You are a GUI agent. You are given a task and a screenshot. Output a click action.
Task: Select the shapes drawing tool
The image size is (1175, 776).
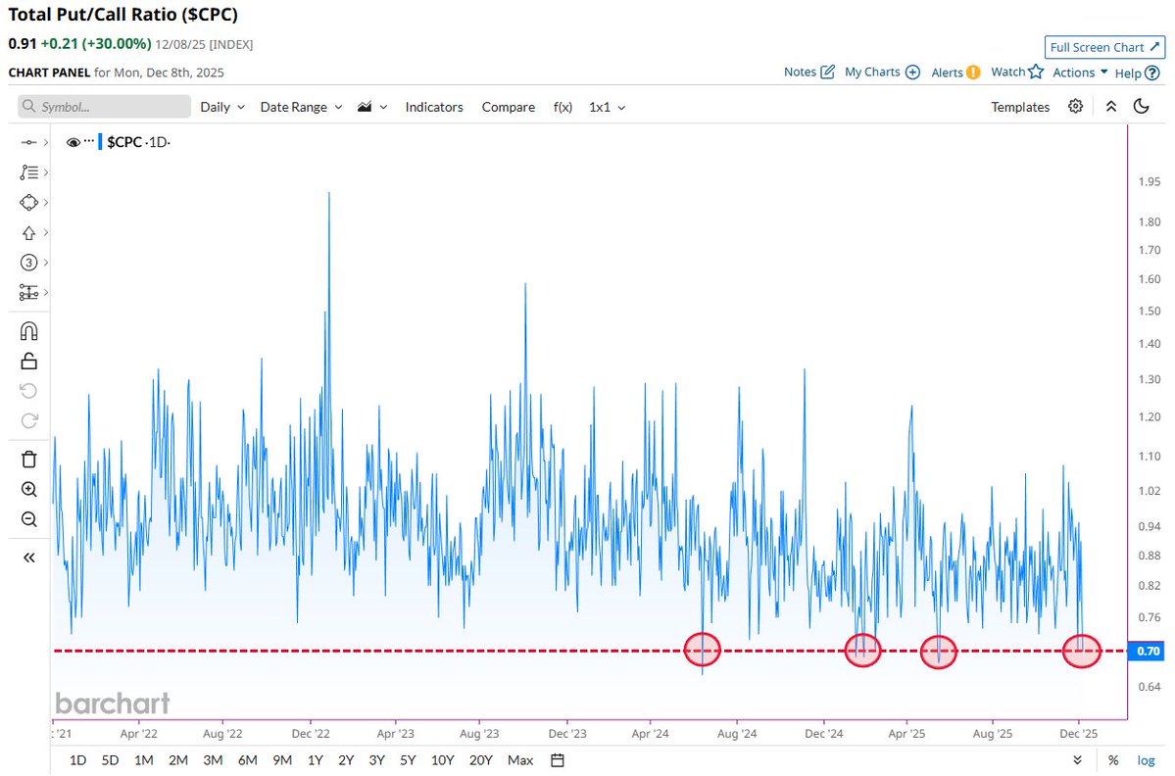(28, 202)
